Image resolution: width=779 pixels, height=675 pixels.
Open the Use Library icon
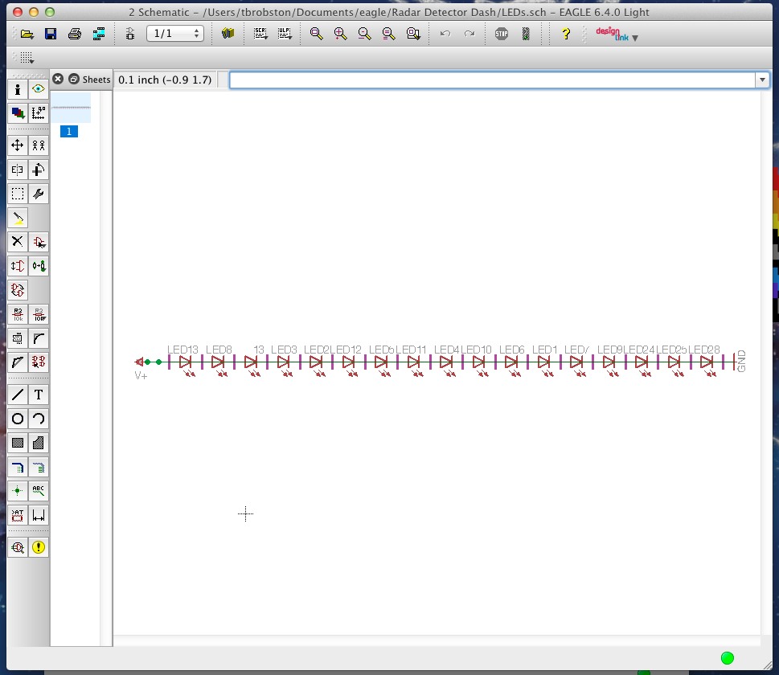(228, 34)
